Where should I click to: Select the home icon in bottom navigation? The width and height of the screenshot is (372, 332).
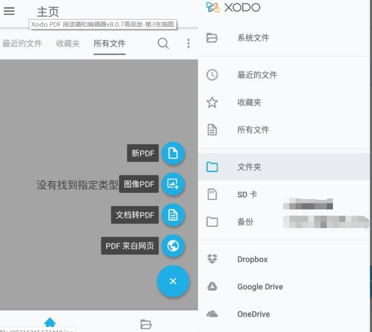click(x=50, y=321)
